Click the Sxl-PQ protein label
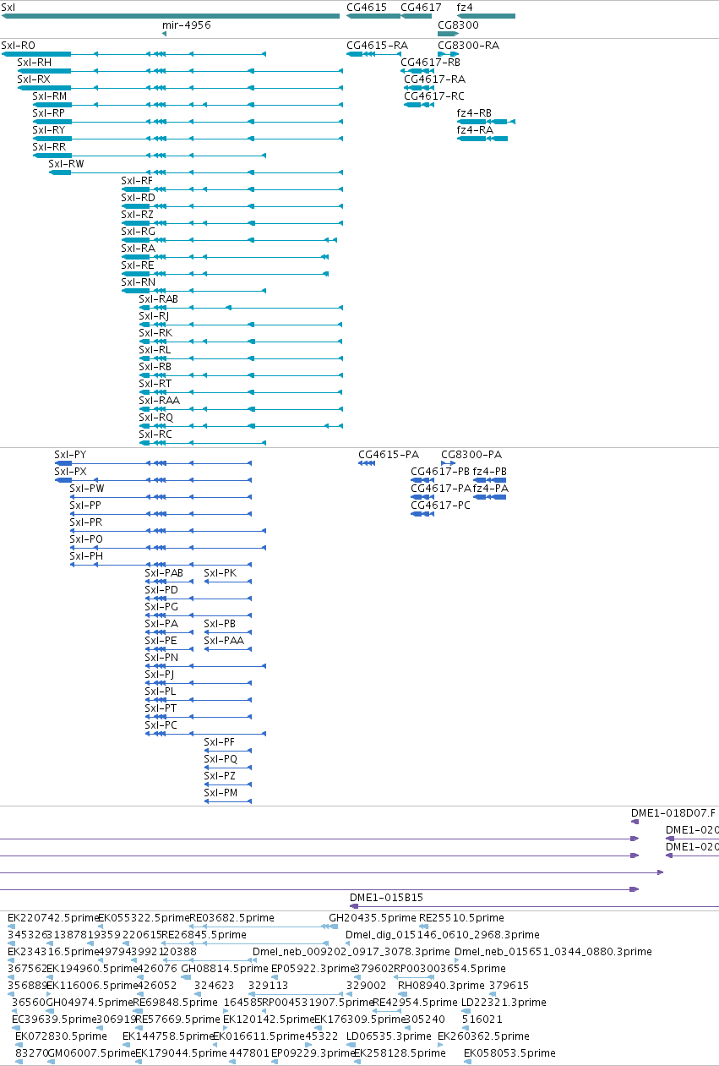 point(221,759)
